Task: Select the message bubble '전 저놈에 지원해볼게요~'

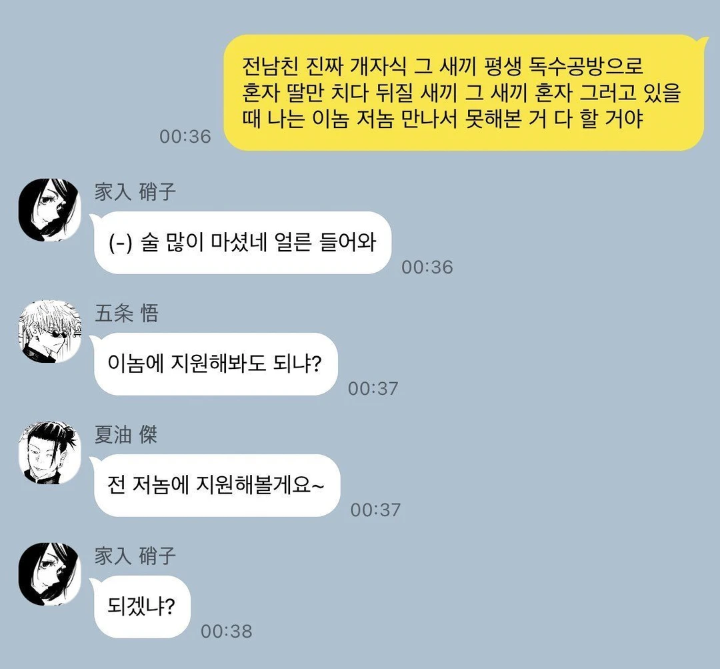Action: [215, 485]
